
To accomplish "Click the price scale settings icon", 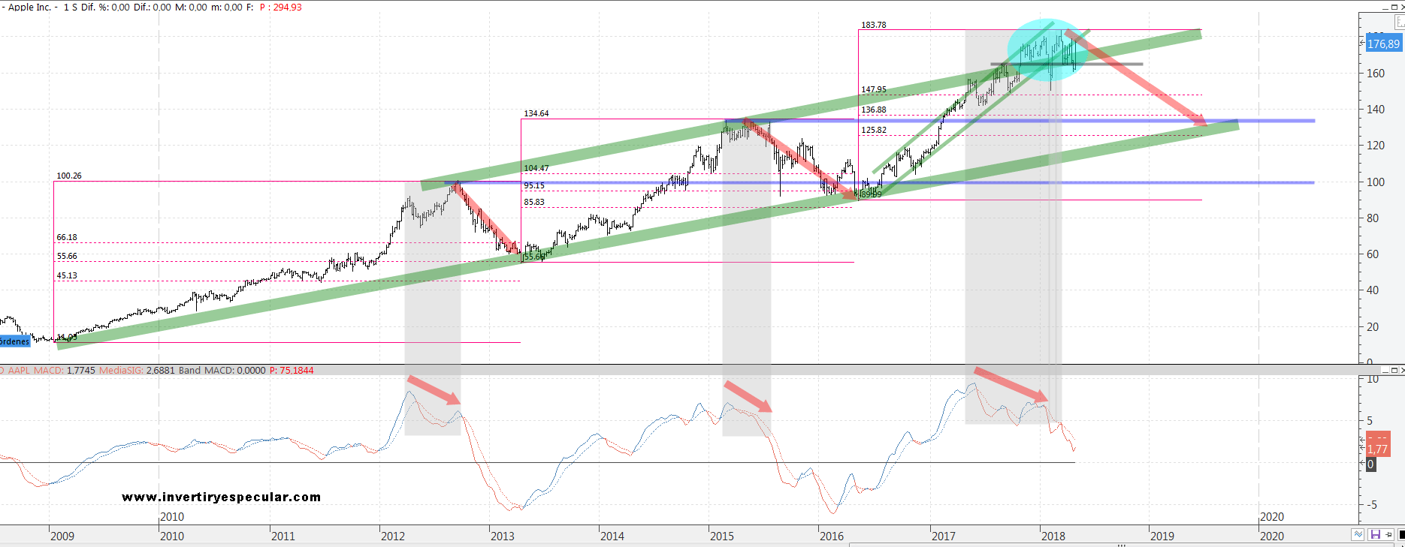I will 1399,23.
